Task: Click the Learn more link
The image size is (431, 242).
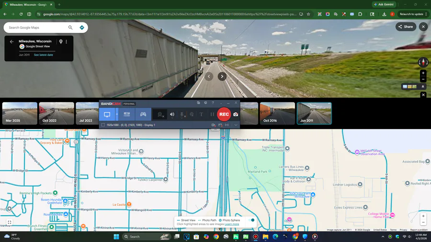Action: pos(232,224)
